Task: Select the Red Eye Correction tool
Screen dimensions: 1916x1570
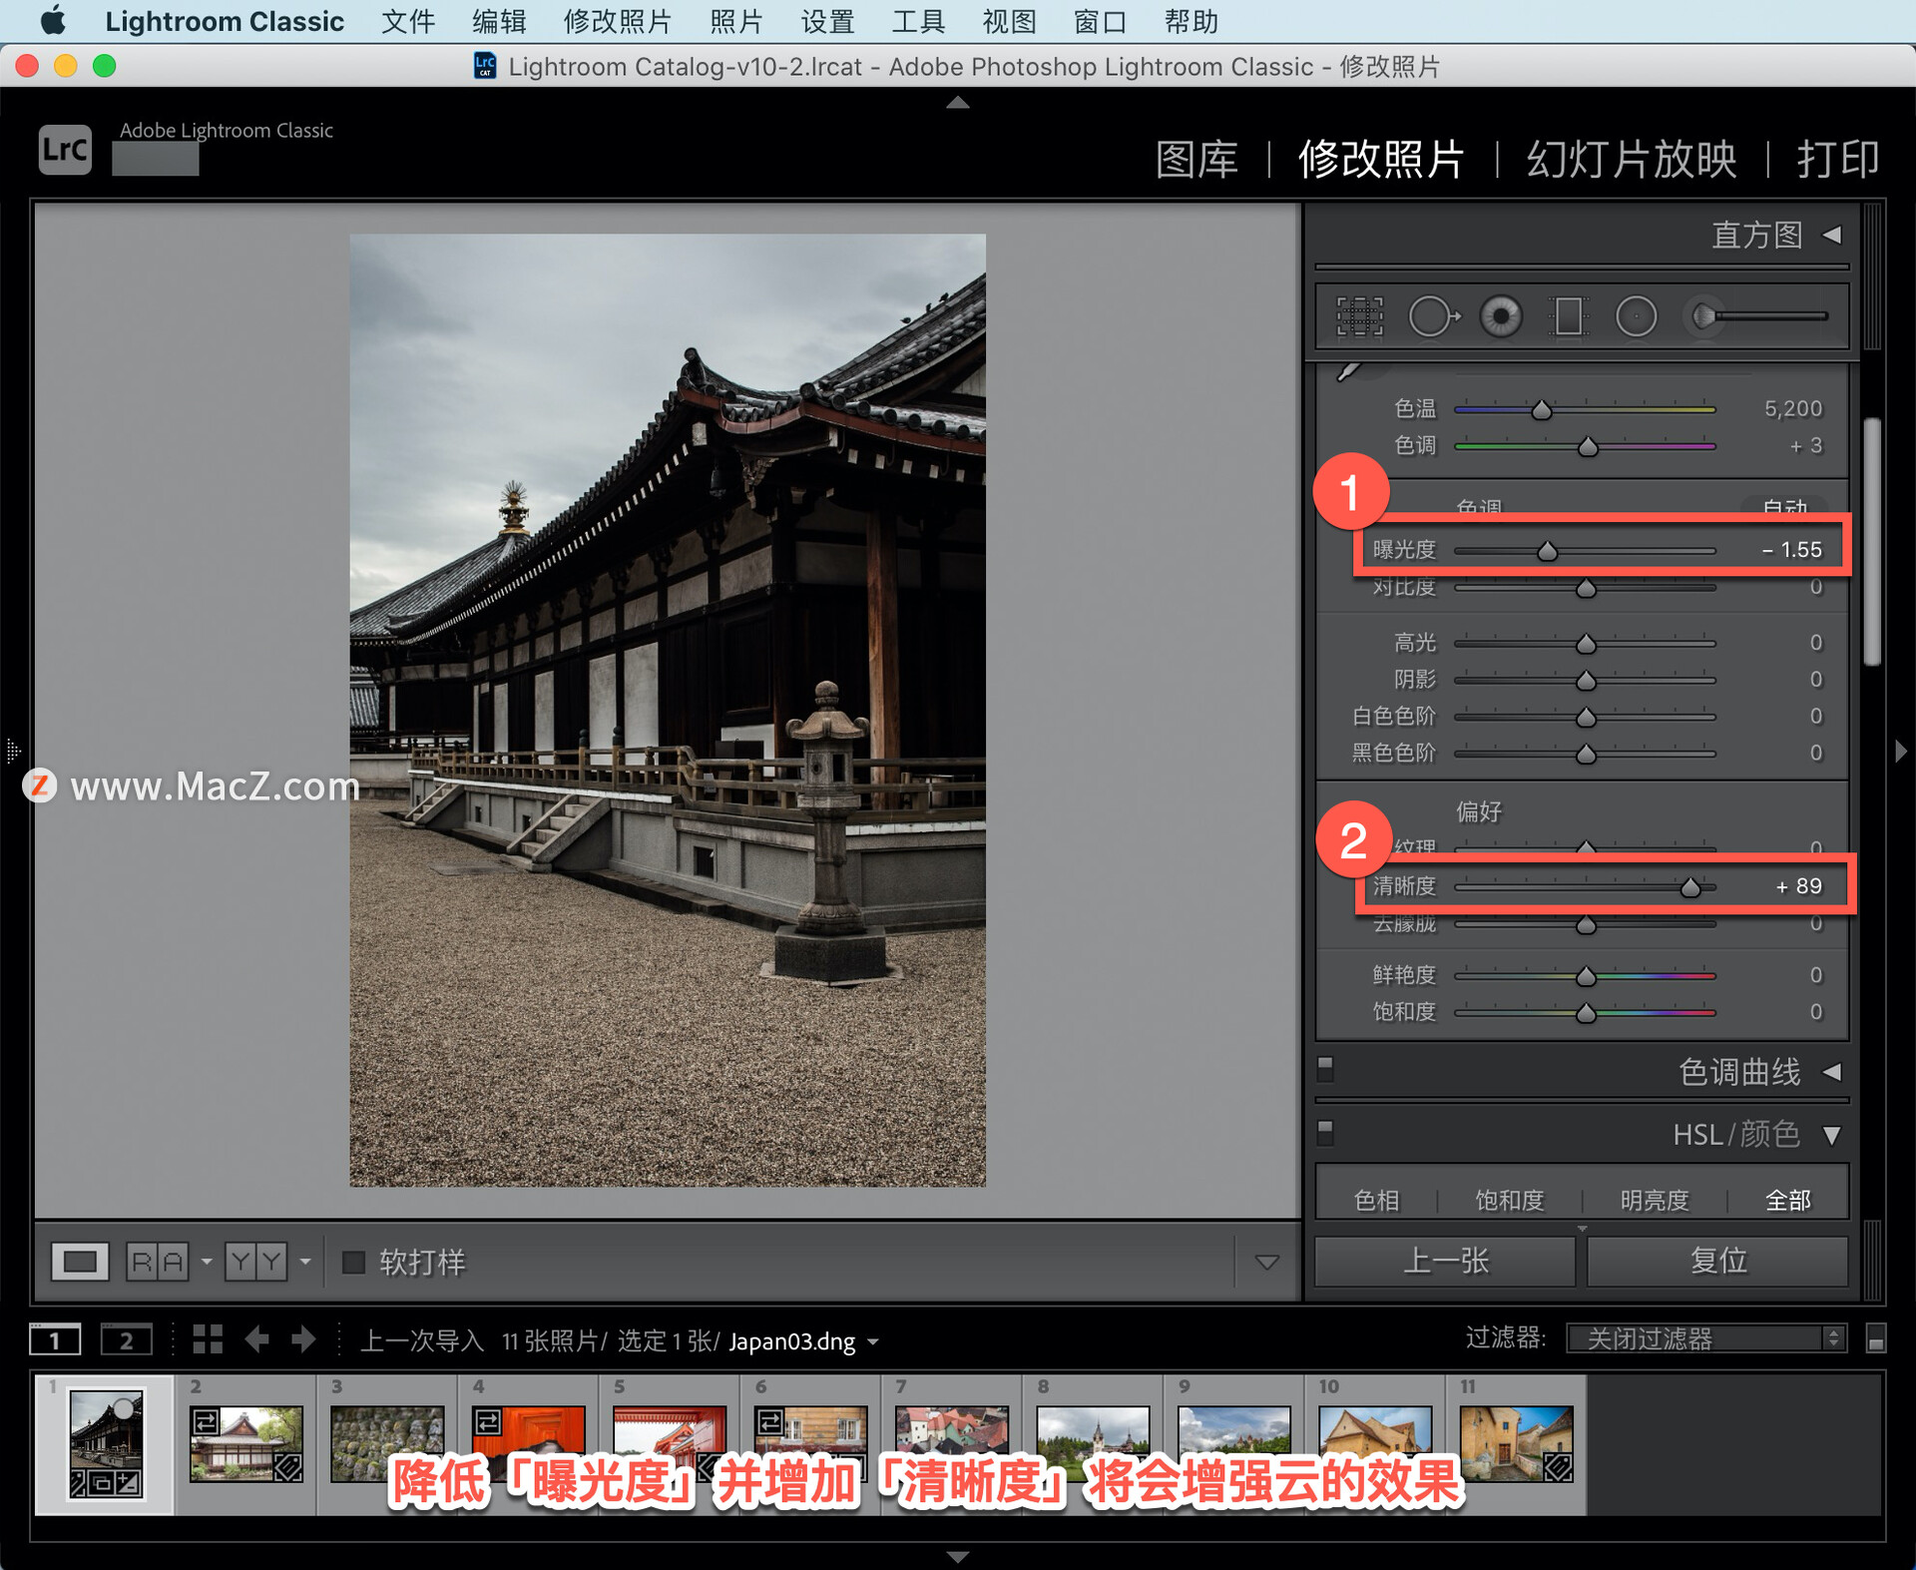Action: pyautogui.click(x=1501, y=316)
